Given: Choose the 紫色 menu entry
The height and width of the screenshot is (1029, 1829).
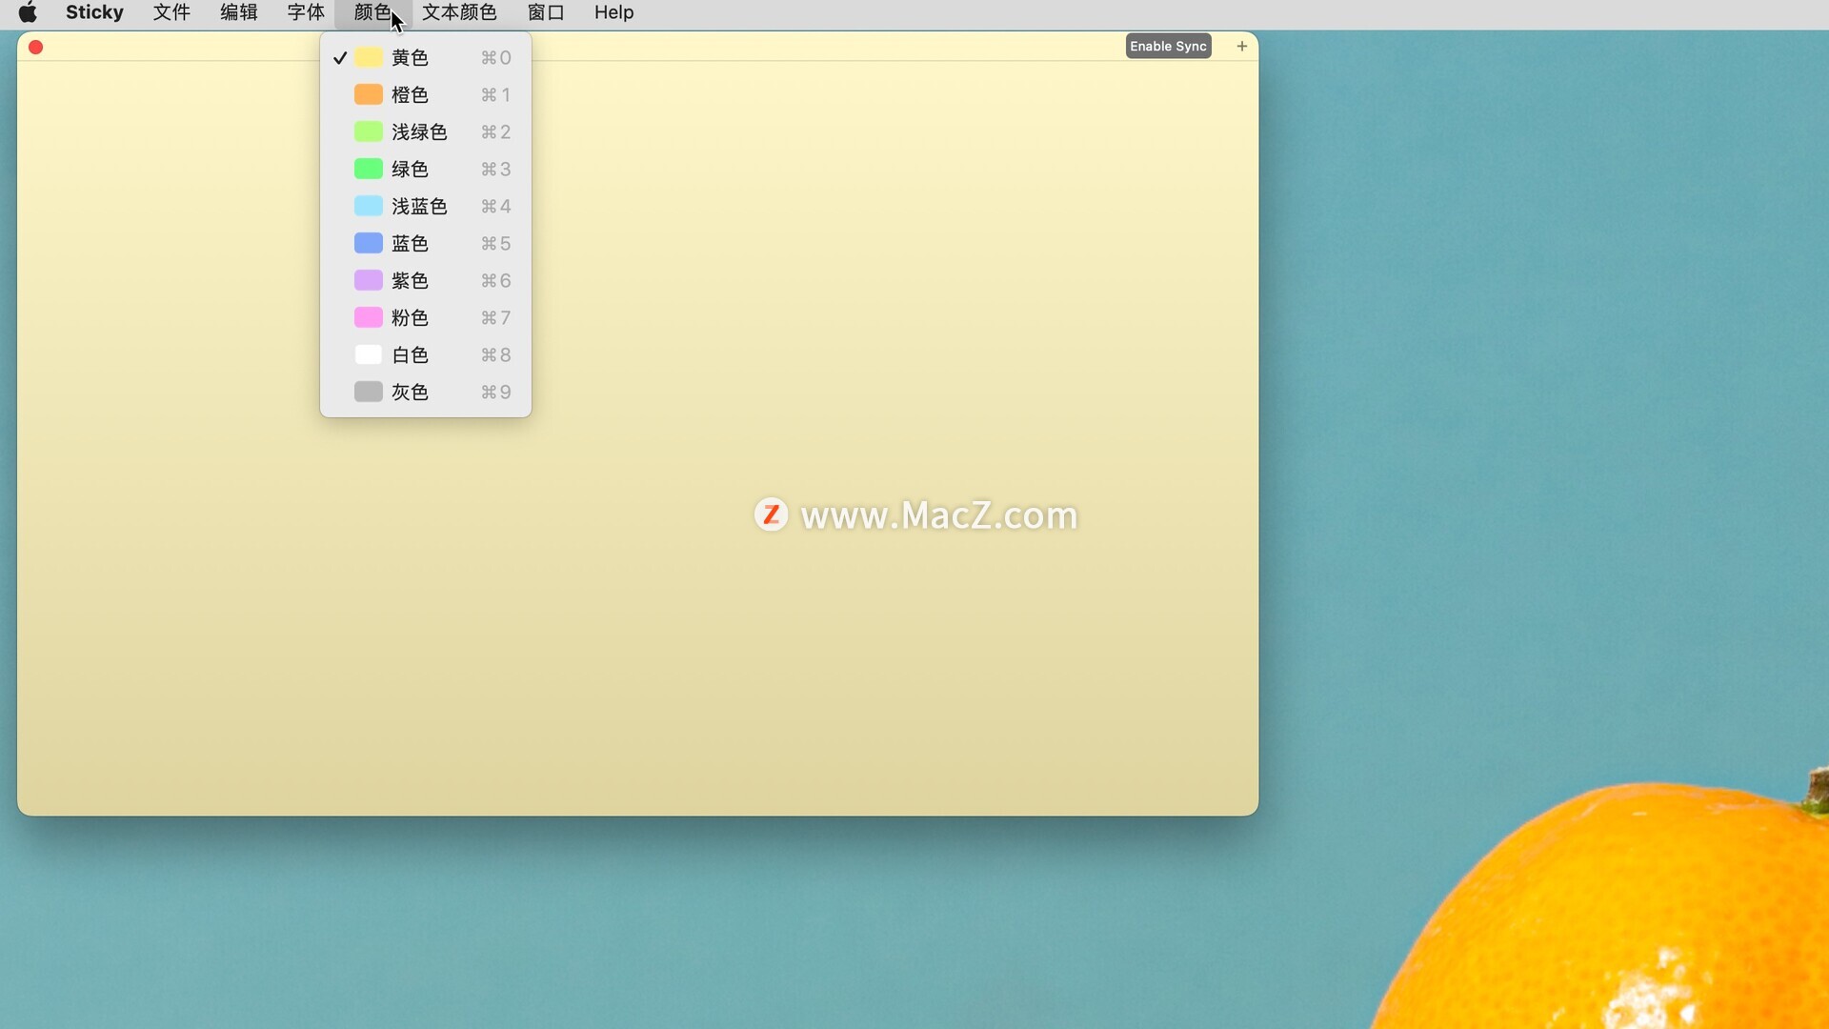Looking at the screenshot, I should point(426,281).
